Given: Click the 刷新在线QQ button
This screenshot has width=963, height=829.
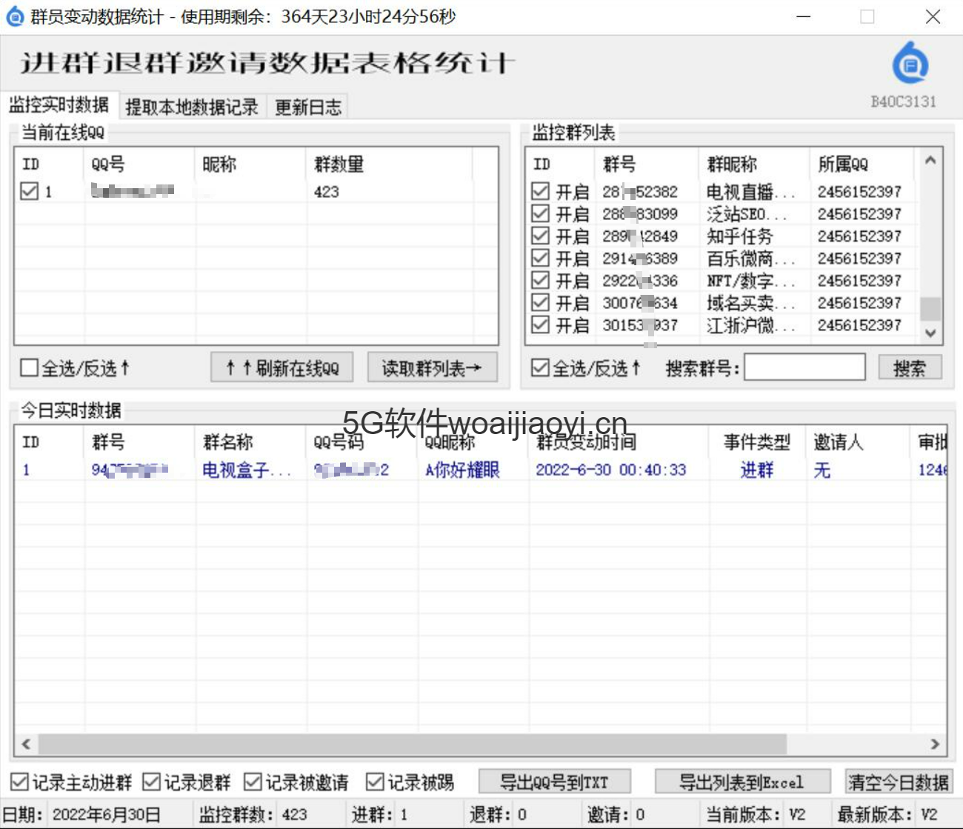Looking at the screenshot, I should point(281,367).
